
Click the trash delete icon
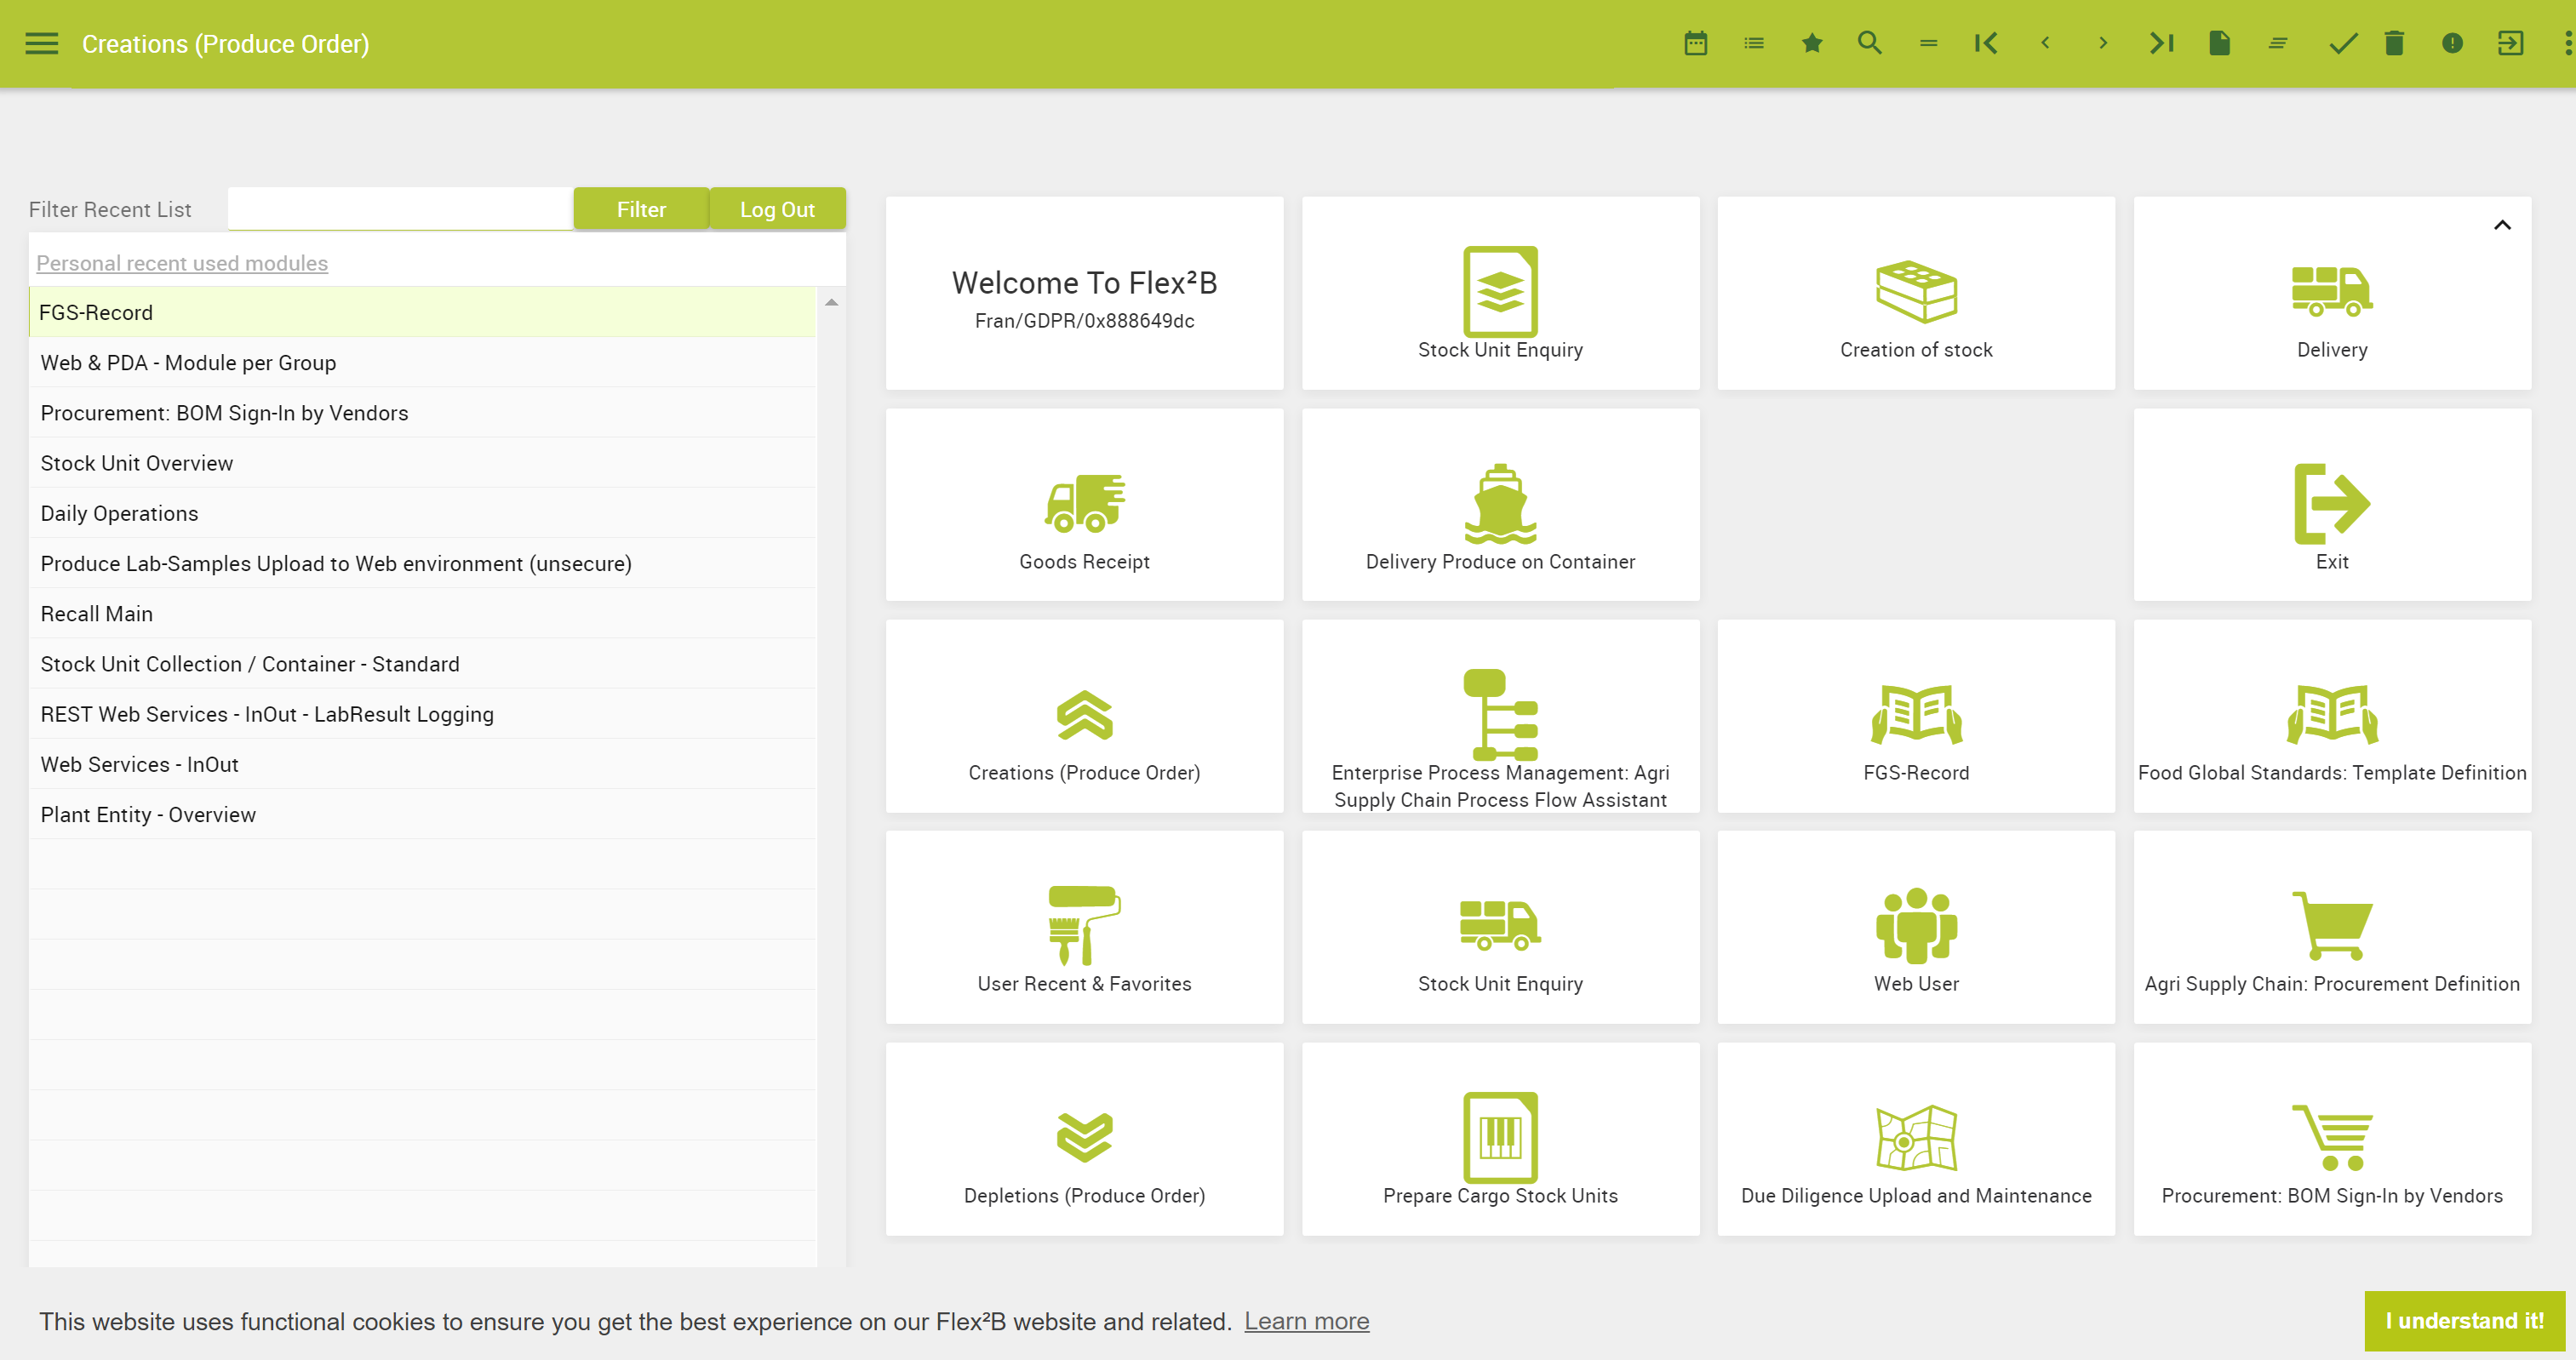click(2394, 44)
